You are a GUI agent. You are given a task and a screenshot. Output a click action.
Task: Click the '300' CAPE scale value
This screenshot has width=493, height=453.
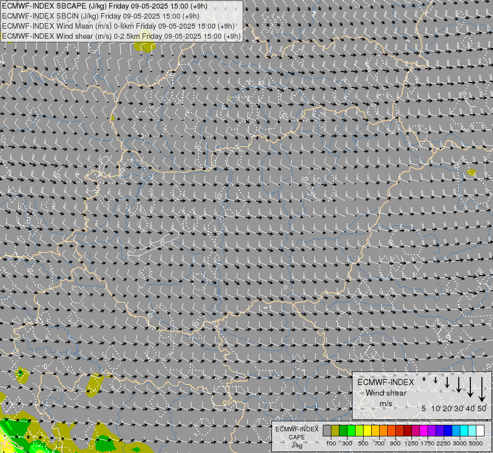(347, 443)
